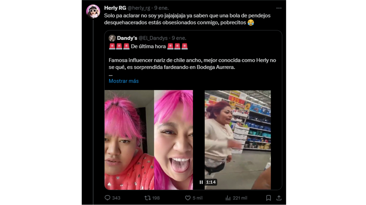Click Herly RG profile avatar
366x205 pixels.
(x=93, y=11)
